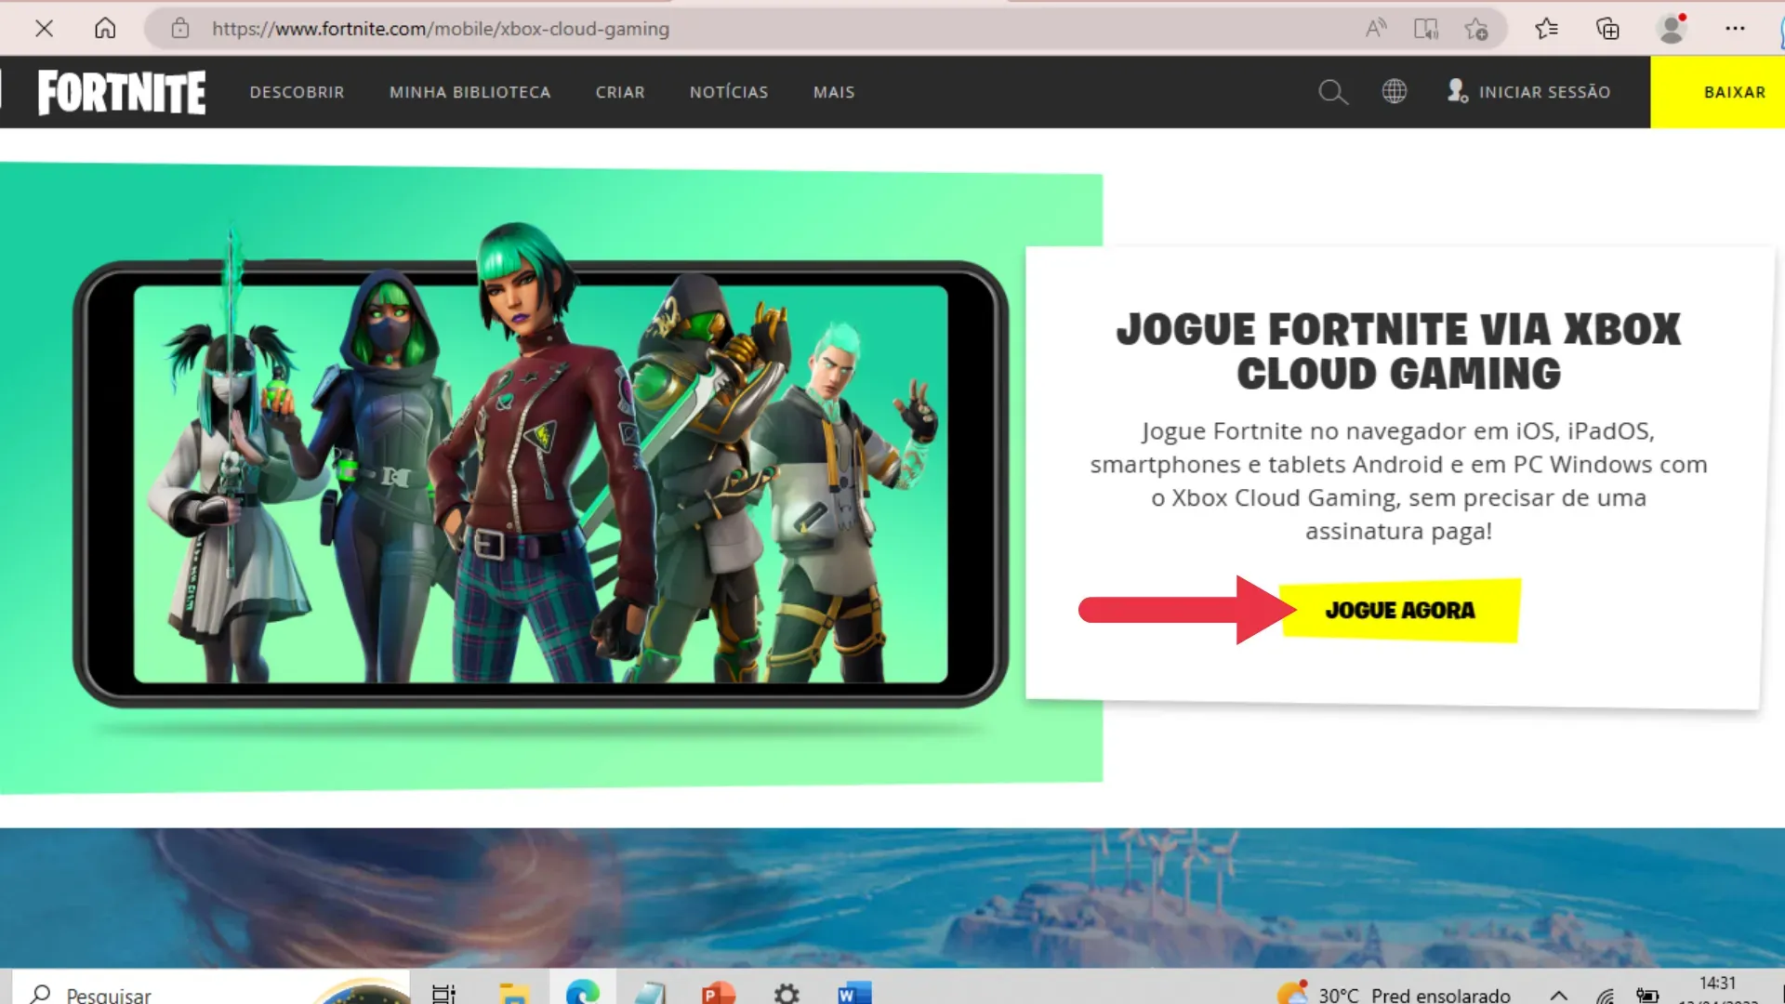Activate the Read Aloud icon
This screenshot has width=1785, height=1004.
click(x=1376, y=29)
